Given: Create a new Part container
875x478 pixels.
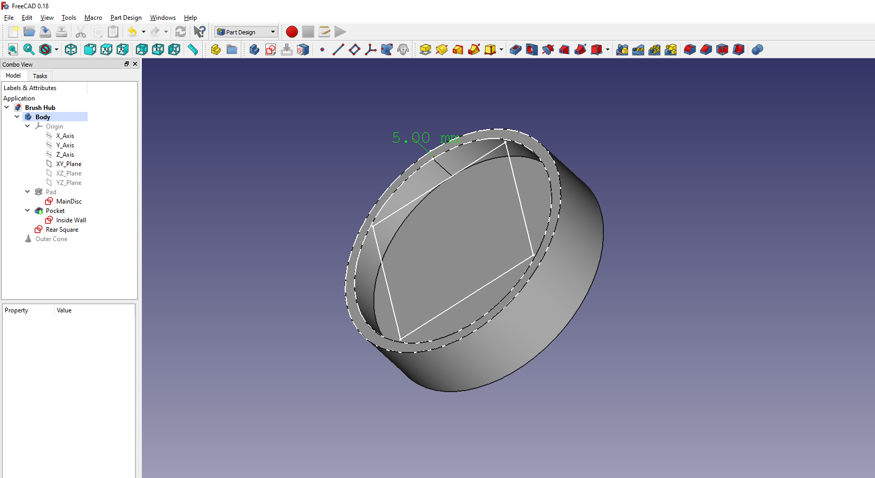Looking at the screenshot, I should pyautogui.click(x=216, y=49).
